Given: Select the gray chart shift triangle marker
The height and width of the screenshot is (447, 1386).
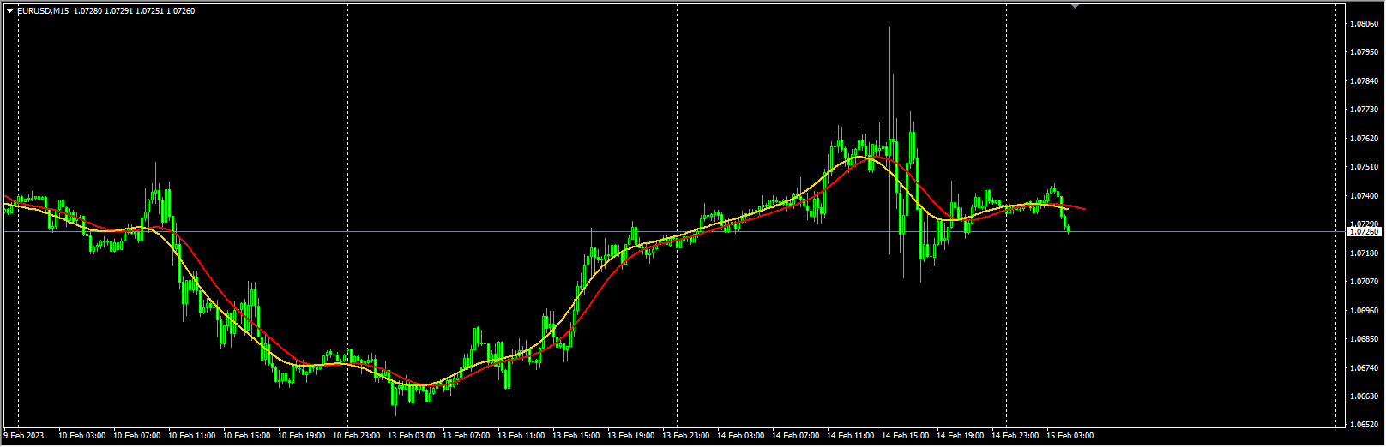Looking at the screenshot, I should (x=1076, y=6).
